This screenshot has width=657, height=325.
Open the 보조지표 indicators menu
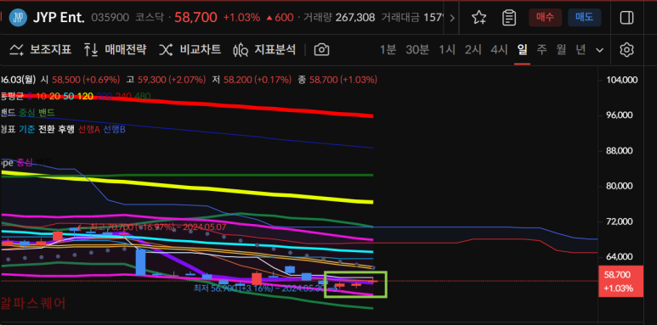(x=50, y=50)
